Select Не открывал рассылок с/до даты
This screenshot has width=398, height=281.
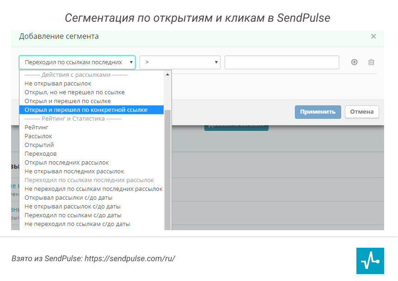click(x=92, y=207)
